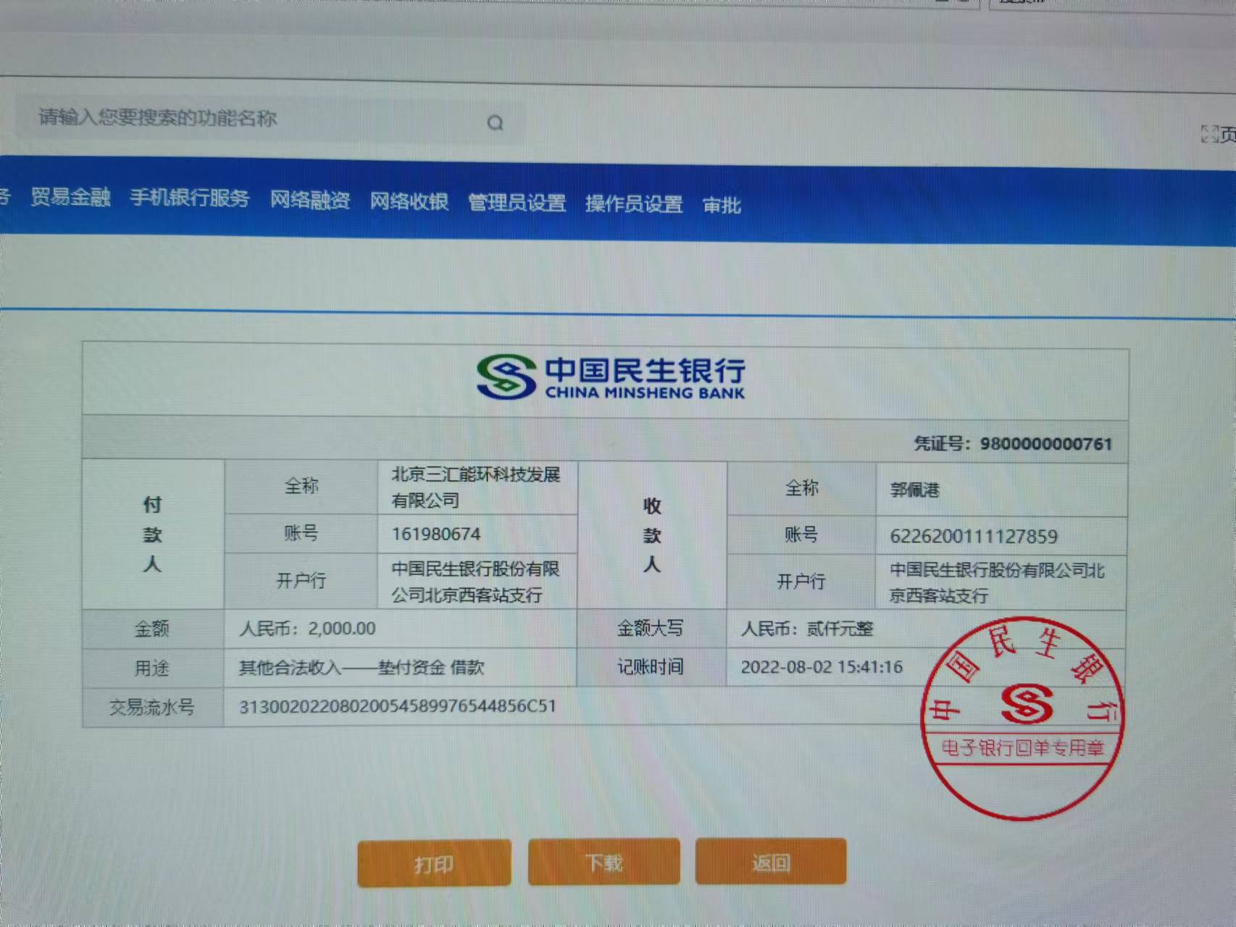1236x927 pixels.
Task: Click the transaction serial number value
Action: pos(398,706)
